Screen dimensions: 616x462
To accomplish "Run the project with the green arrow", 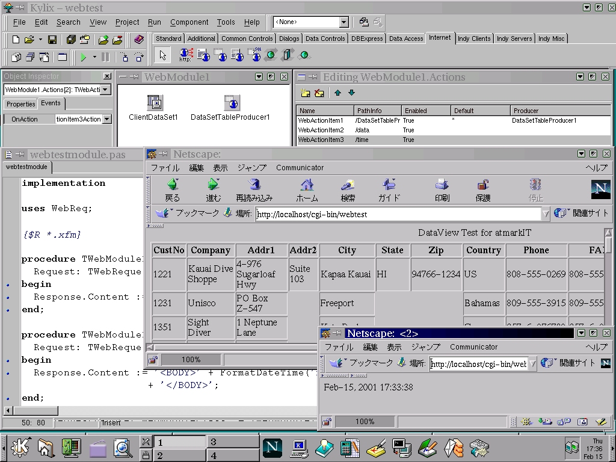I will [x=83, y=57].
